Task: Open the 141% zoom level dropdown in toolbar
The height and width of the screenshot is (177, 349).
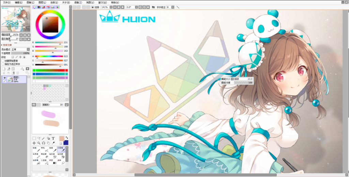Action: [111, 7]
